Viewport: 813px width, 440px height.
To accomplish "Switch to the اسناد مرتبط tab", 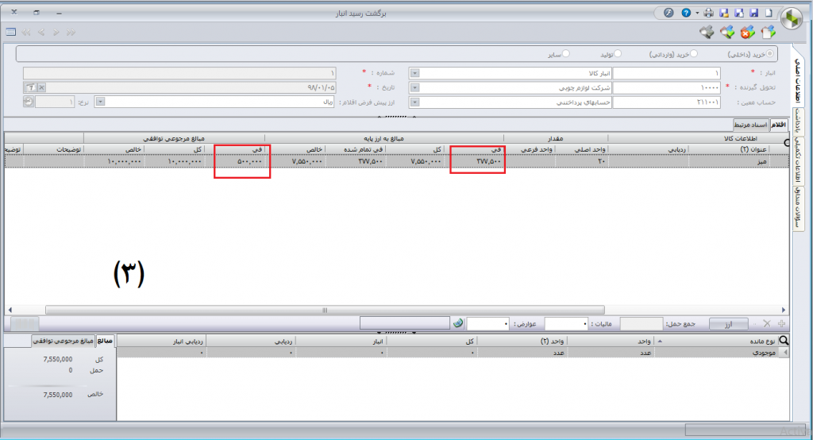I will click(751, 125).
